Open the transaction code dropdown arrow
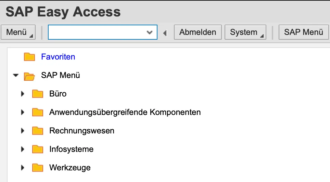Screen dimensions: 330x182 (149, 32)
